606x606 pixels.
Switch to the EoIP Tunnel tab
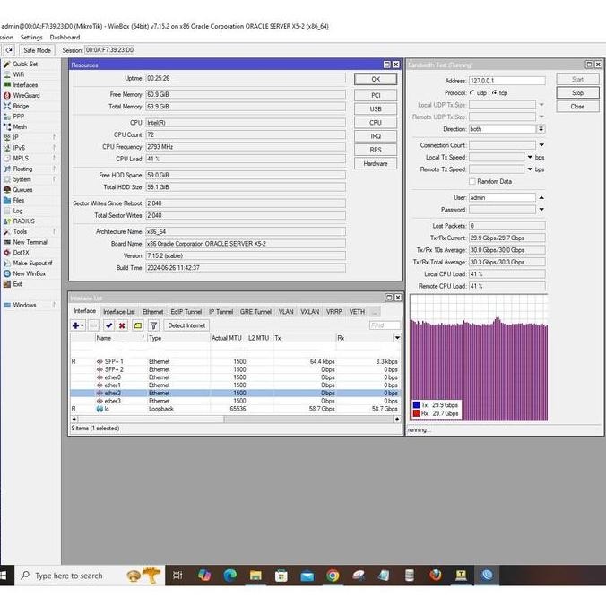pyautogui.click(x=186, y=312)
